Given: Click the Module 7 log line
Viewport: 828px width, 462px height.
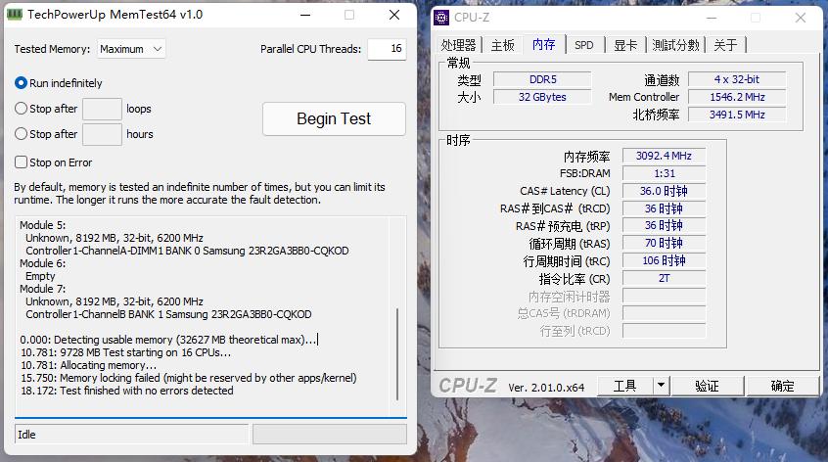Looking at the screenshot, I should tap(43, 289).
